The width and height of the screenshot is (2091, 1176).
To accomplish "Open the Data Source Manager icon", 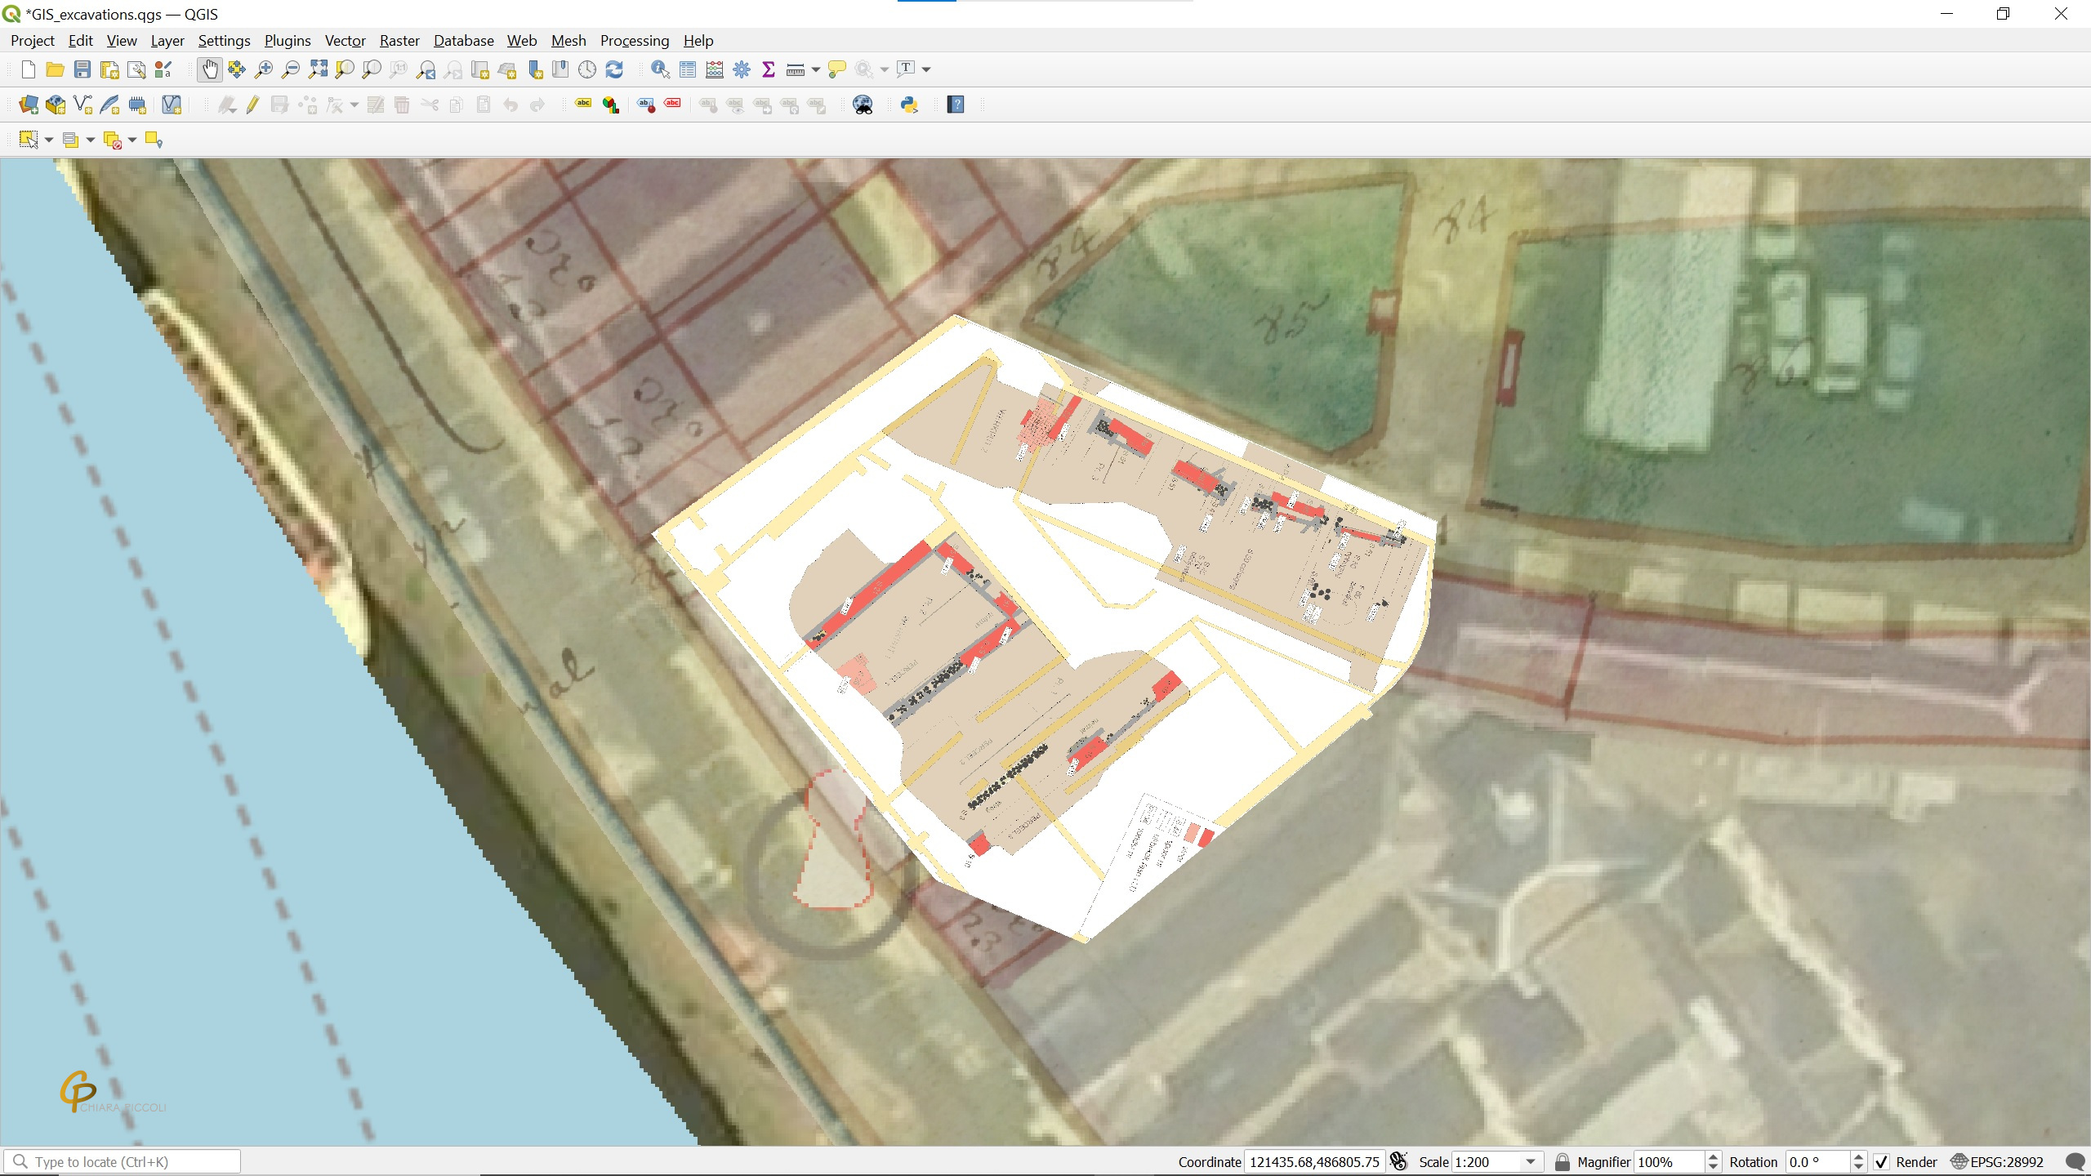I will [x=29, y=105].
